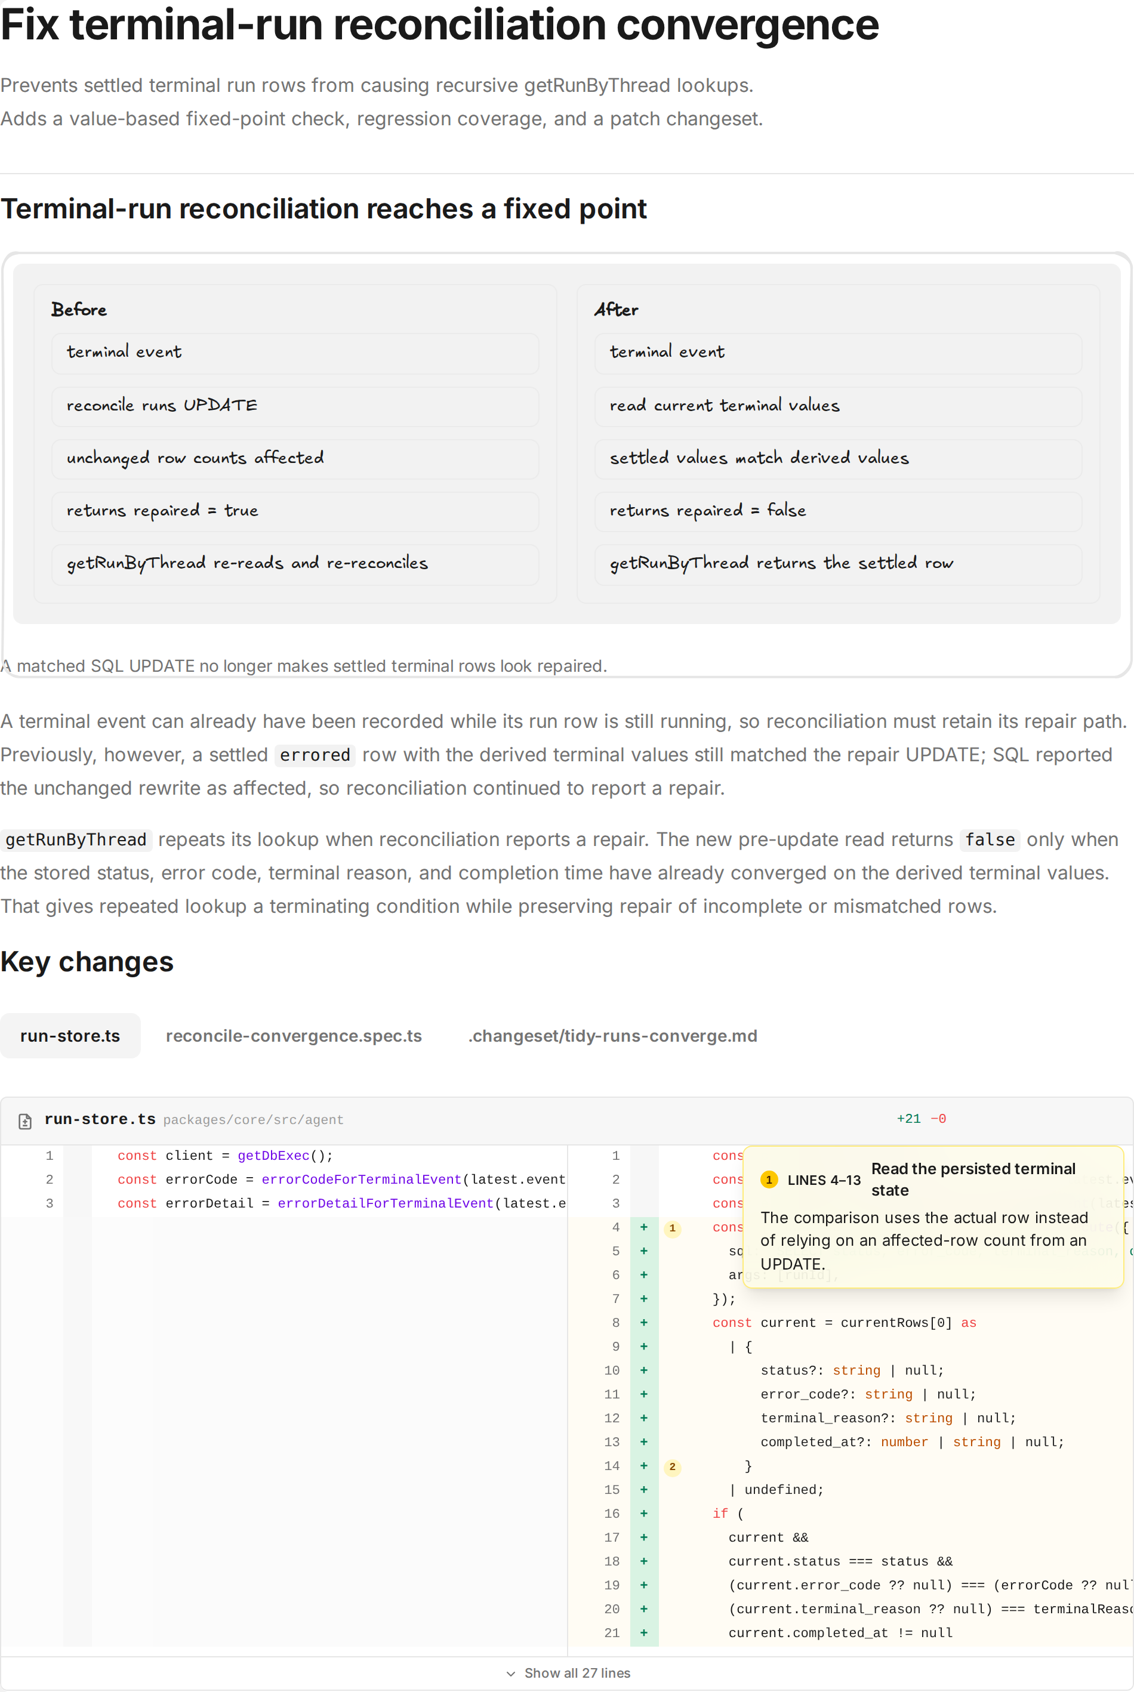
Task: Click the inline code 'errored'
Action: click(x=315, y=755)
